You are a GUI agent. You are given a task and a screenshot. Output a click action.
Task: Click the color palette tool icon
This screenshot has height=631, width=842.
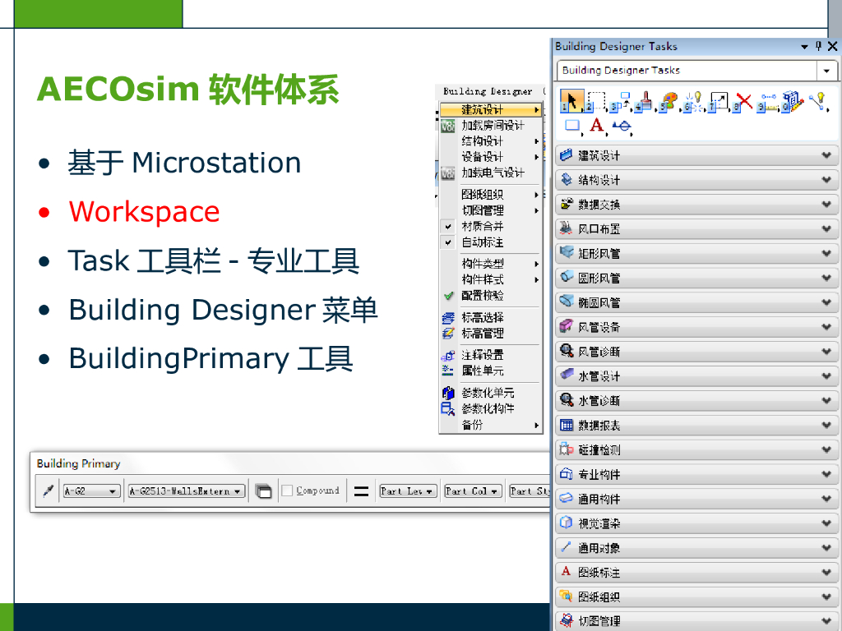click(669, 102)
